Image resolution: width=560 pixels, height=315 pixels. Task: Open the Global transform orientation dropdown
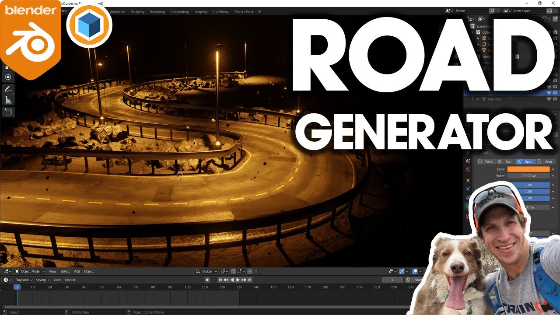[x=206, y=271]
